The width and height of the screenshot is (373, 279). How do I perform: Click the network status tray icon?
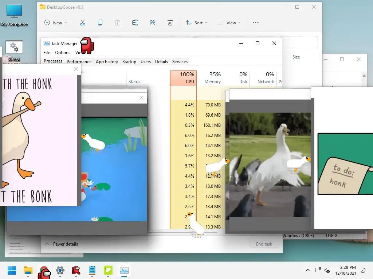coord(318,270)
